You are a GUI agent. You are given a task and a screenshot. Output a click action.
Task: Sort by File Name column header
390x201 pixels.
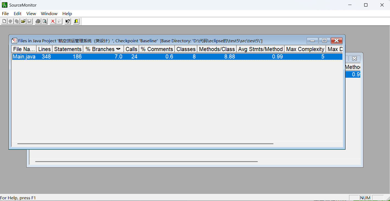pos(24,49)
